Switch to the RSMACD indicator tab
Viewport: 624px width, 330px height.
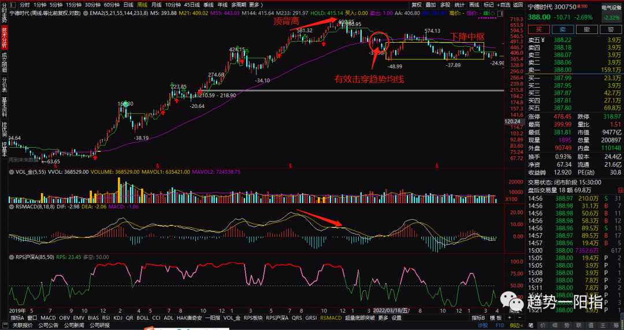click(331, 318)
